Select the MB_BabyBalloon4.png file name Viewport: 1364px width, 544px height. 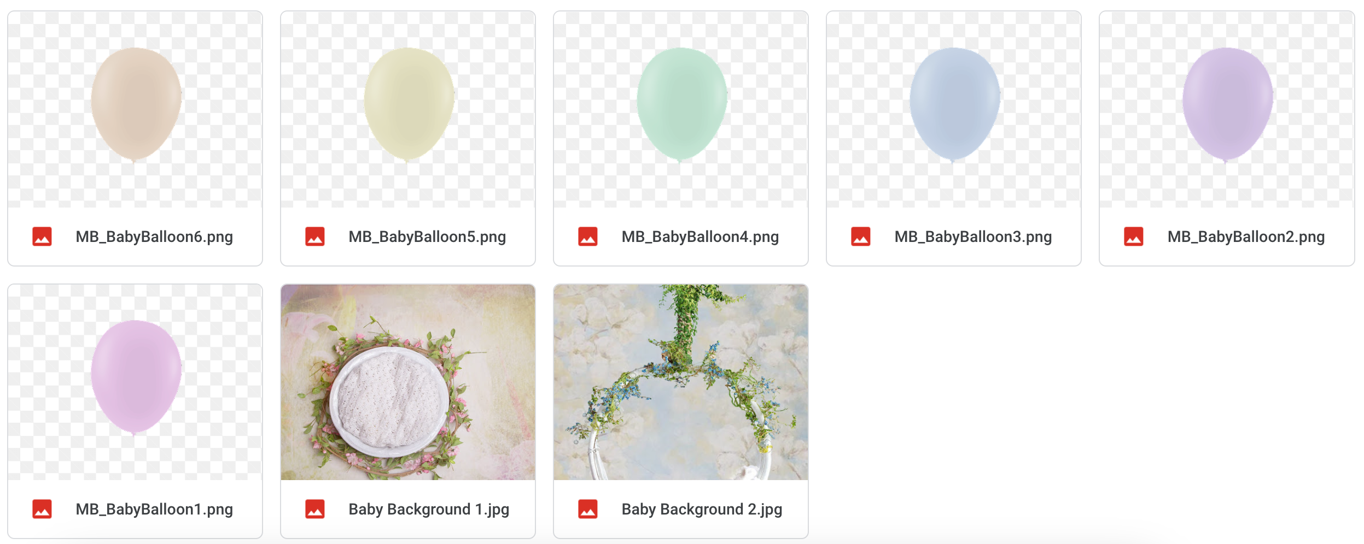[700, 236]
